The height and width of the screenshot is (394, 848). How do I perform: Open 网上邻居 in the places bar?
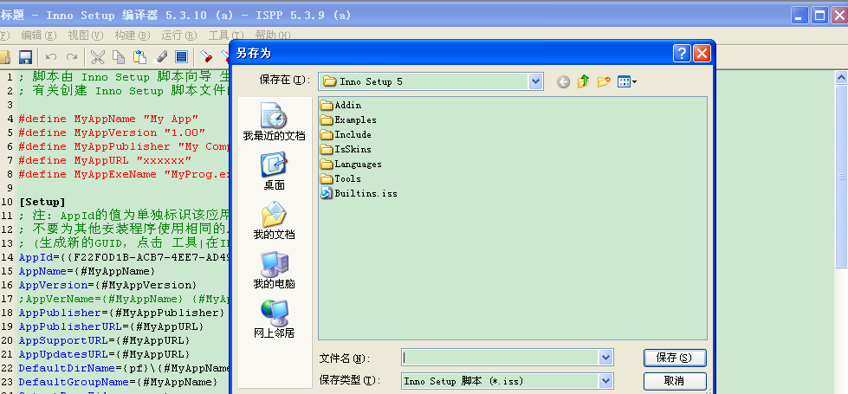click(x=275, y=319)
